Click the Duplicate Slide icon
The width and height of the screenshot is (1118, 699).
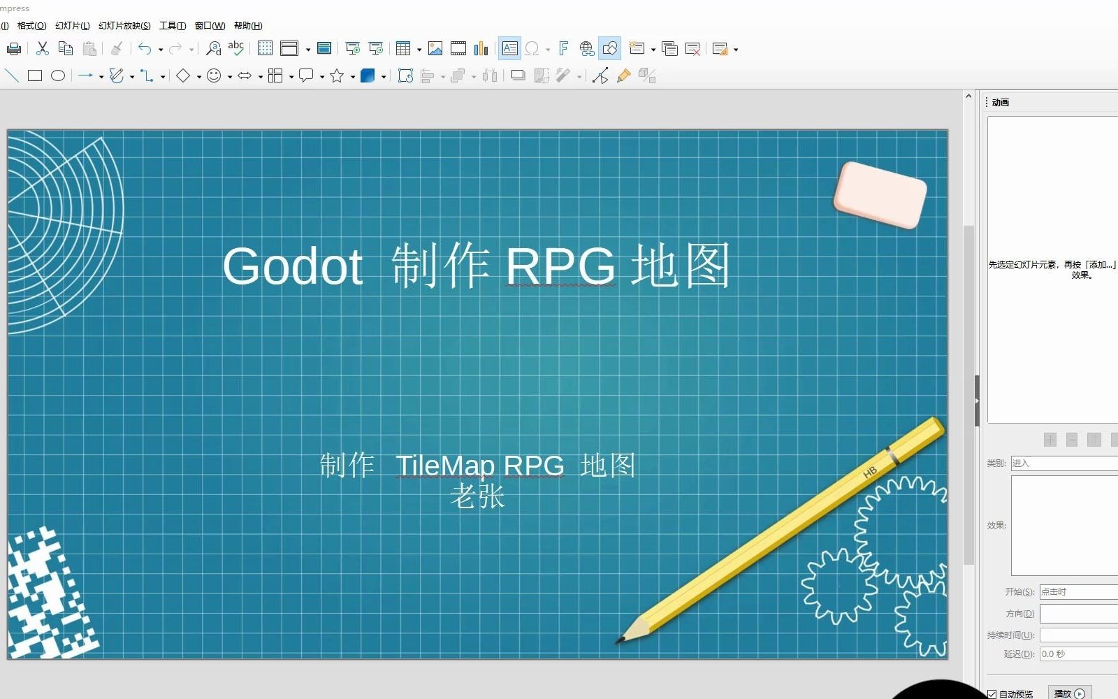pos(669,49)
